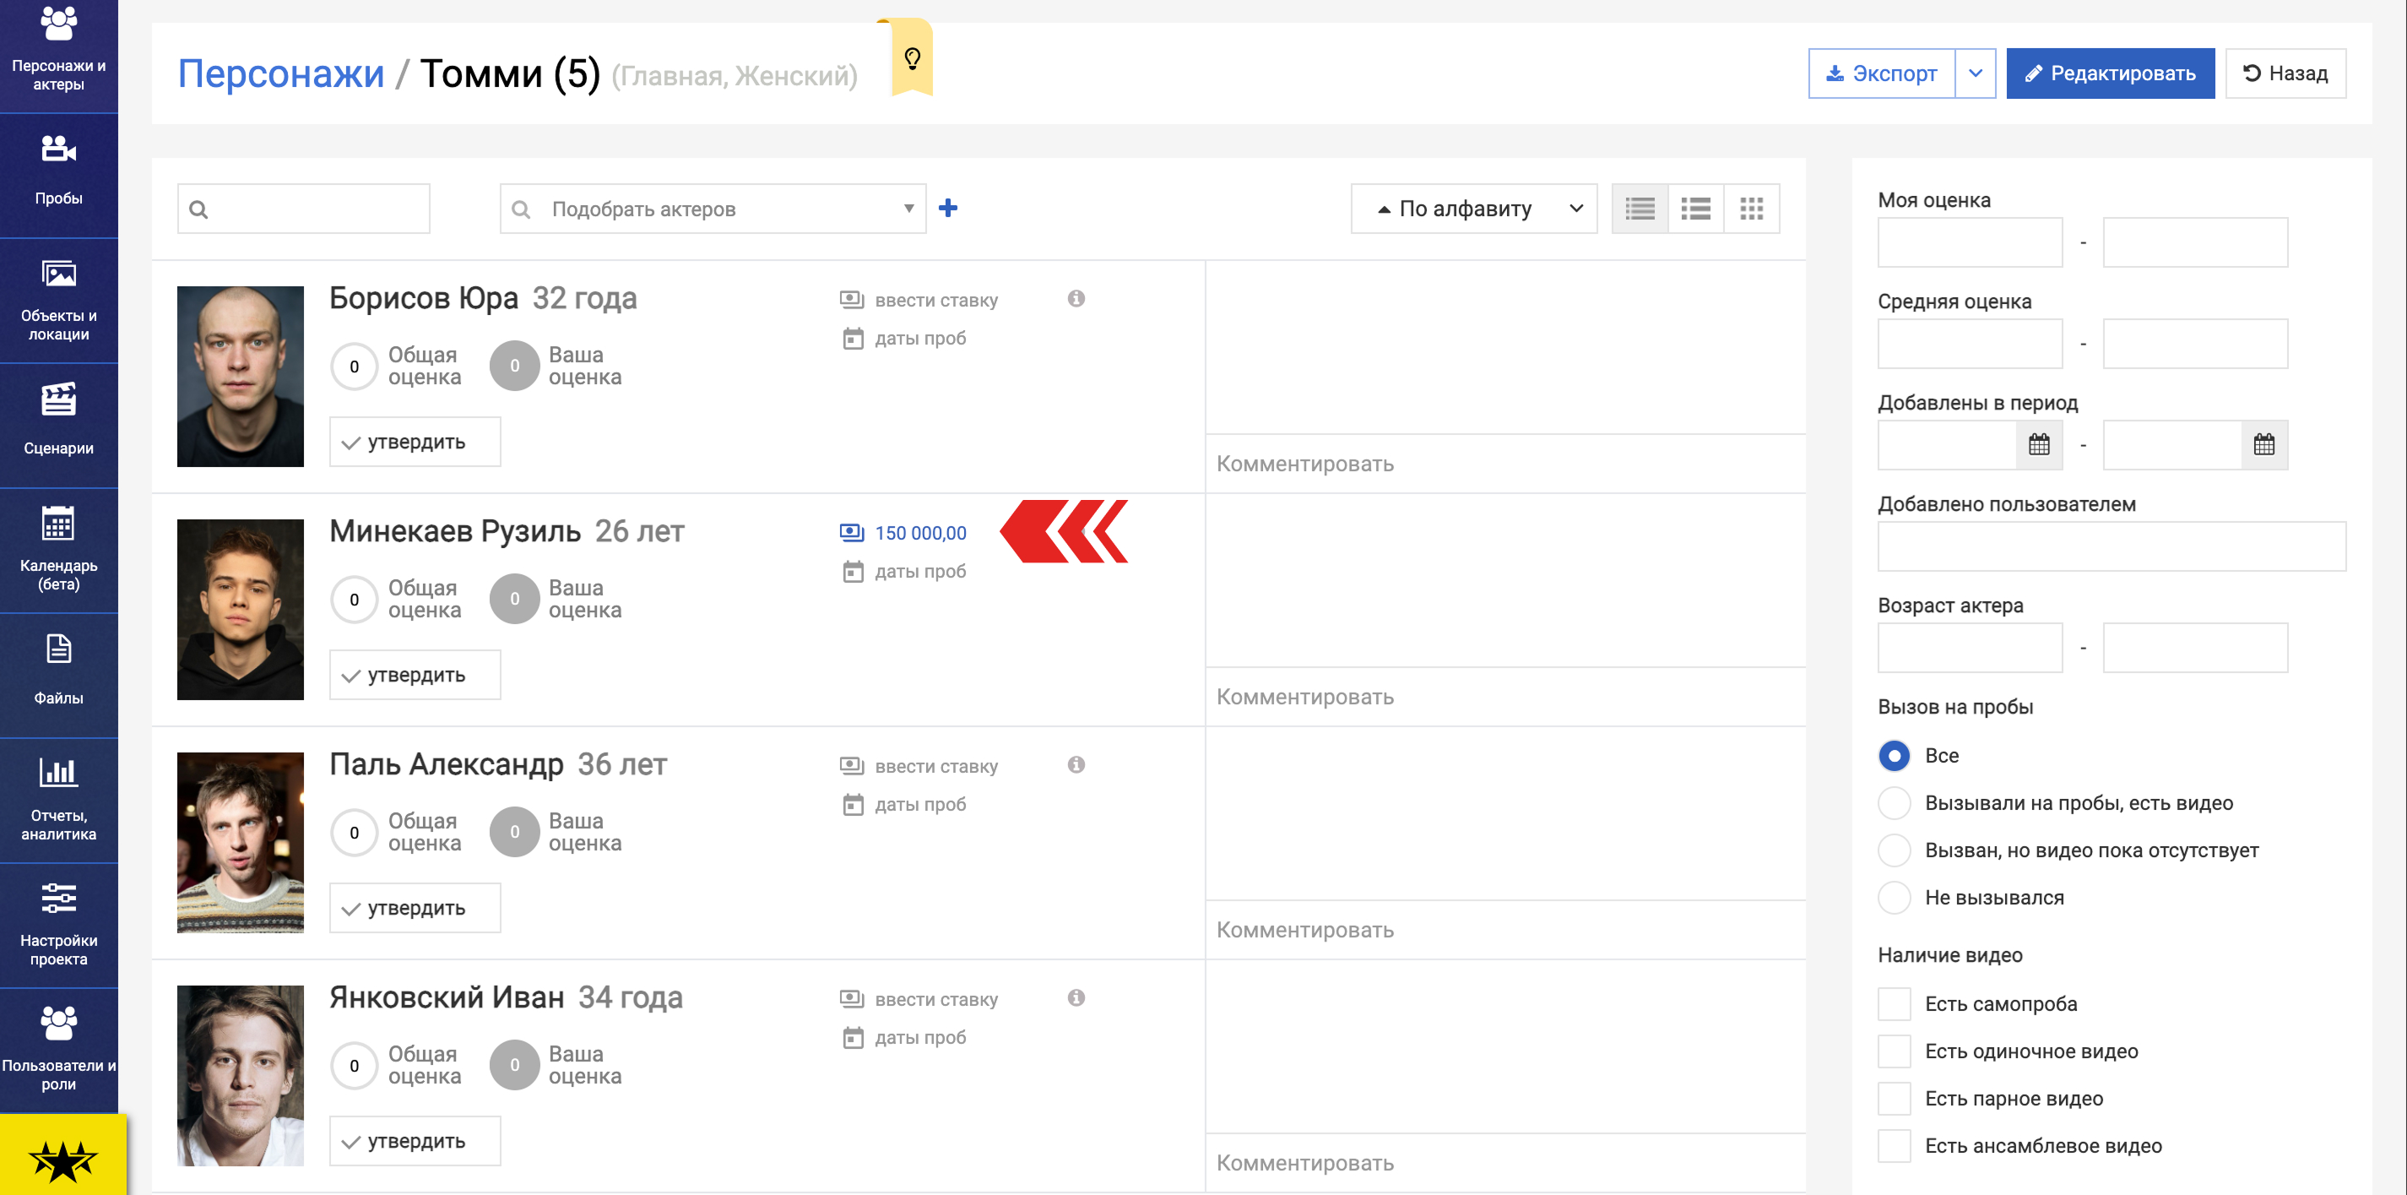
Task: Click info icon in Паль Александр row
Action: [1076, 765]
